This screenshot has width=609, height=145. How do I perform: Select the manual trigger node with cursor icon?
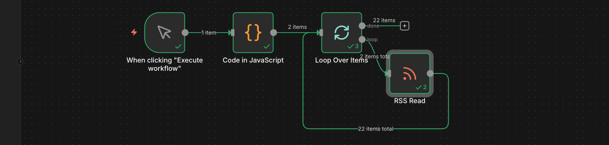(x=165, y=33)
